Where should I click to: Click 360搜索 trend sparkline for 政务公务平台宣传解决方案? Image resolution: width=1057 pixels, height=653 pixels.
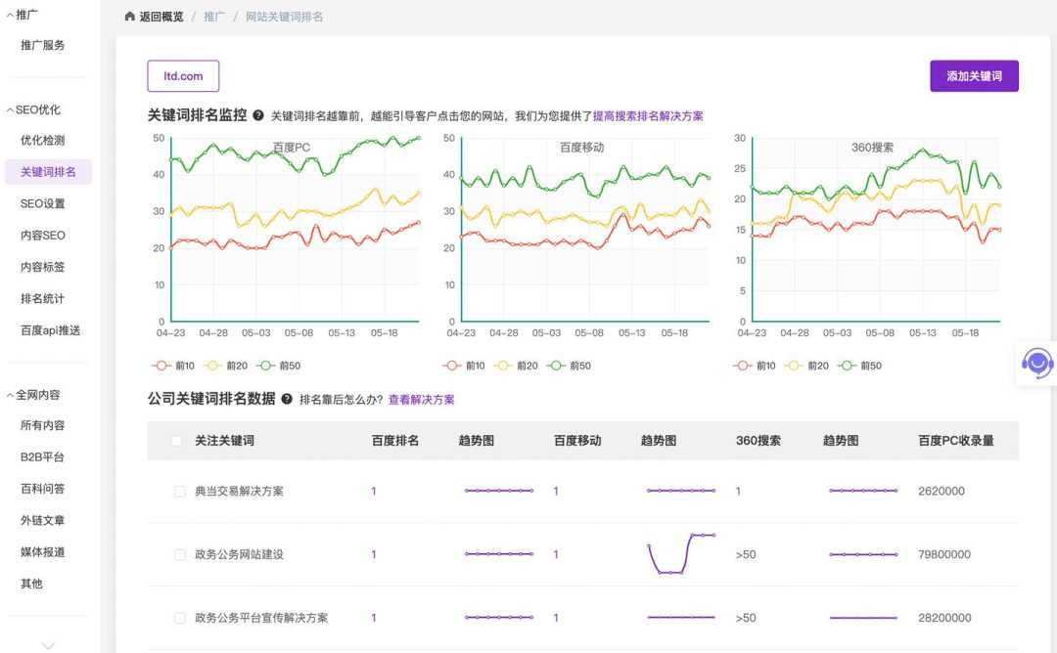click(x=863, y=618)
